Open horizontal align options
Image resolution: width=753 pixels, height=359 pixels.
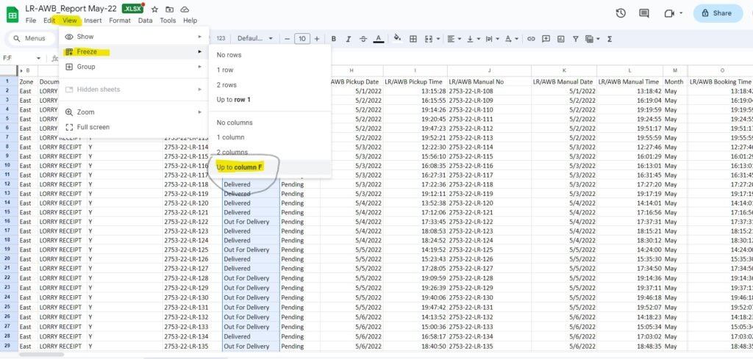[453, 39]
